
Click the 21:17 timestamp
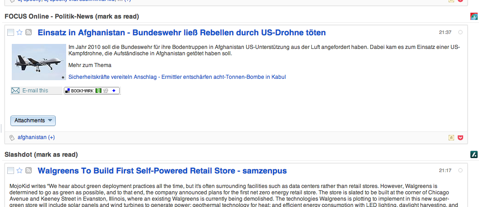click(x=445, y=170)
